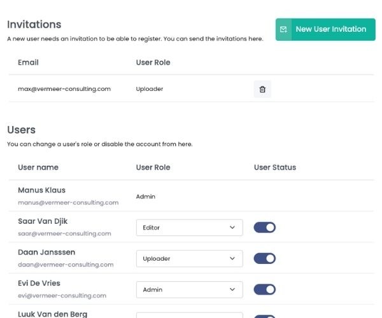Click the manus@vermeer-consulting.com email address
The image size is (382, 318).
(68, 203)
